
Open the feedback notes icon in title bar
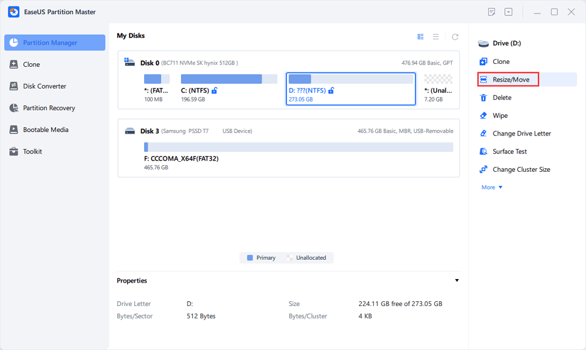492,12
